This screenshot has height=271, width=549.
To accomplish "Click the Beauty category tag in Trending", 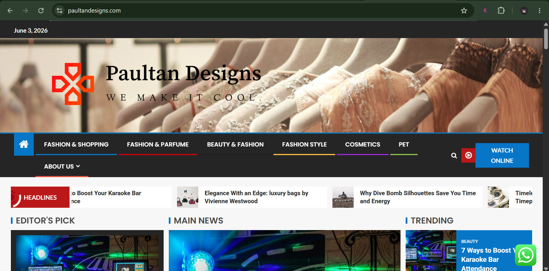I will point(469,241).
